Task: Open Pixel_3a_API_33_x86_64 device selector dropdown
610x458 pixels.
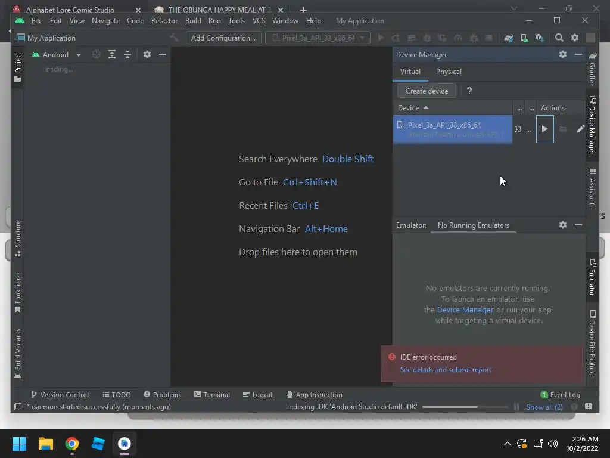Action: (x=318, y=38)
